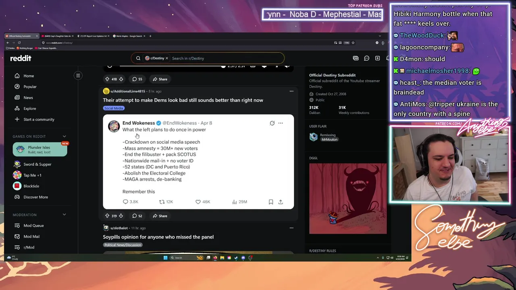Open a new browser tab
This screenshot has height=290, width=516.
[x=150, y=36]
